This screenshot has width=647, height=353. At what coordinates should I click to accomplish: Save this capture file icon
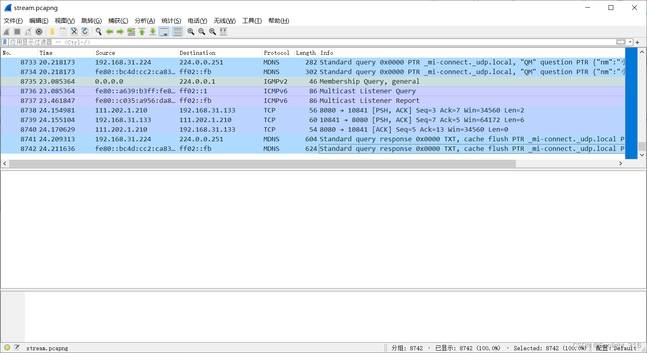(x=63, y=32)
